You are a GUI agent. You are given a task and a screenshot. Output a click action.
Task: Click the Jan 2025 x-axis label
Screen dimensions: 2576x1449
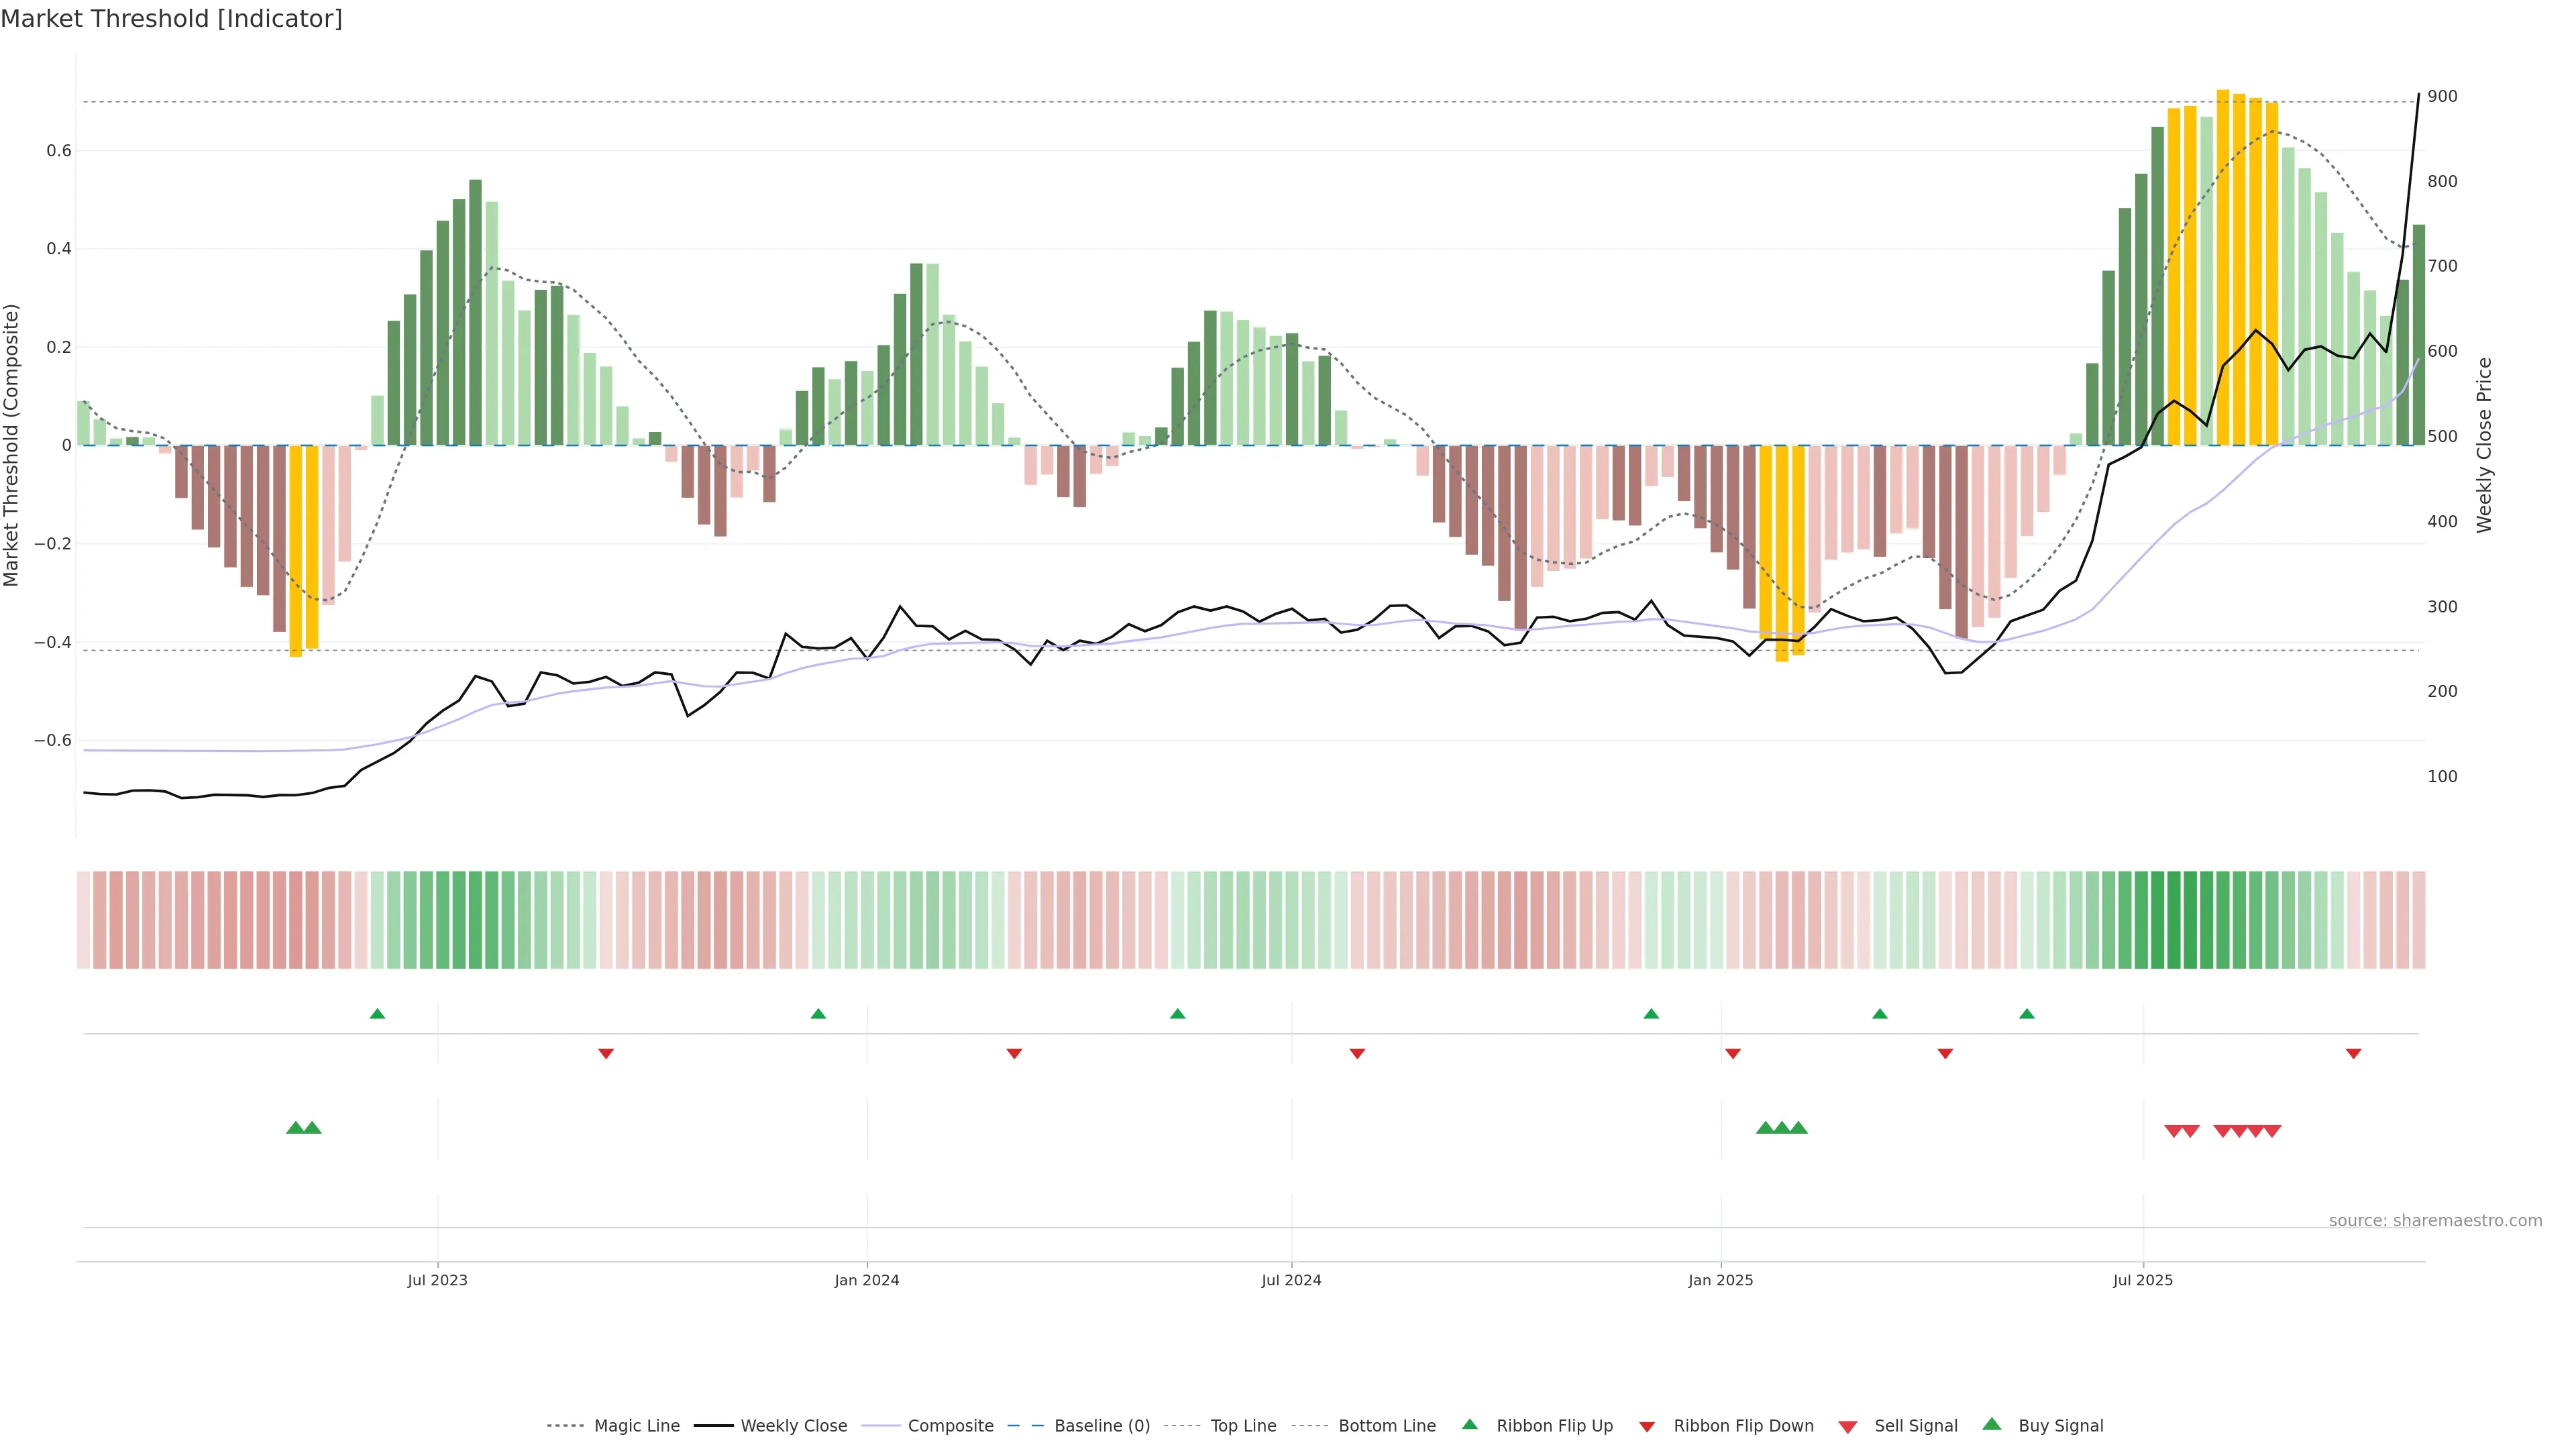[x=1720, y=1280]
